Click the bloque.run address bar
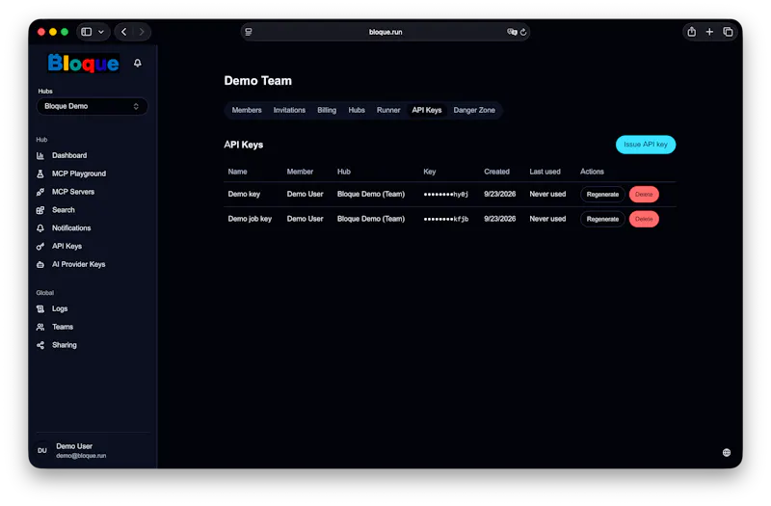The height and width of the screenshot is (506, 771). click(x=385, y=32)
